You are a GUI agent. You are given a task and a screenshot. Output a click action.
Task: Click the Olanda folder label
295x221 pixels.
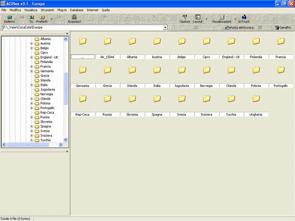(231, 86)
